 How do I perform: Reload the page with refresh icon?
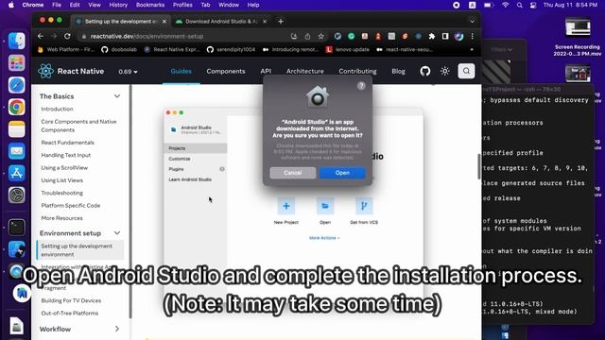(67, 36)
